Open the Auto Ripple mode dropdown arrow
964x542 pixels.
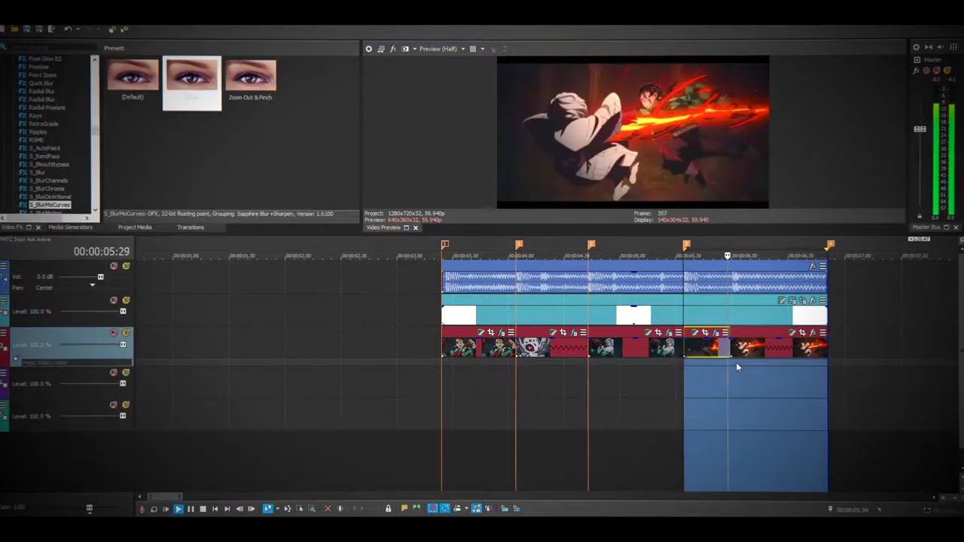[x=466, y=509]
